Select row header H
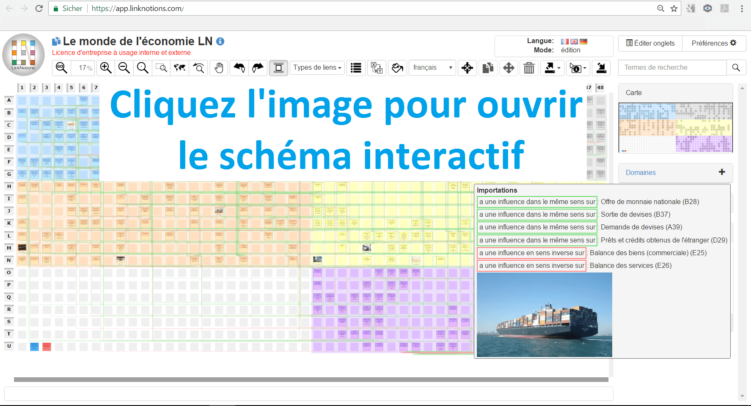The image size is (751, 406). tap(9, 186)
